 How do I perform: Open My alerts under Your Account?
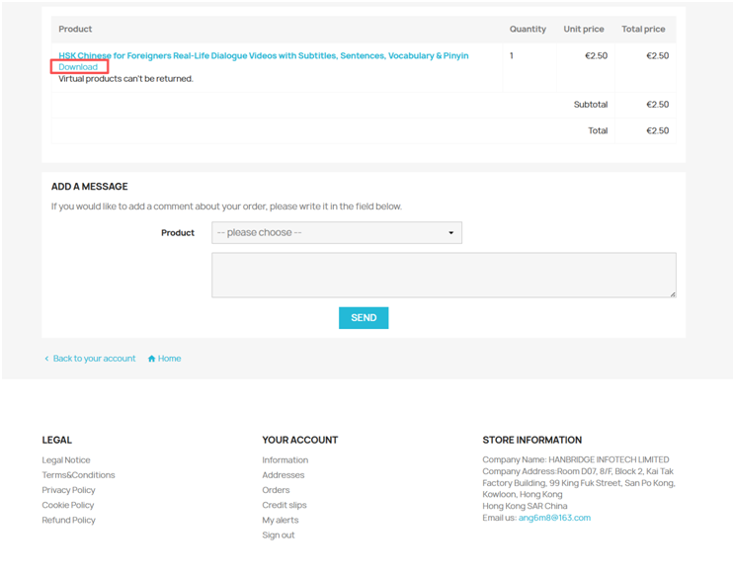click(280, 520)
